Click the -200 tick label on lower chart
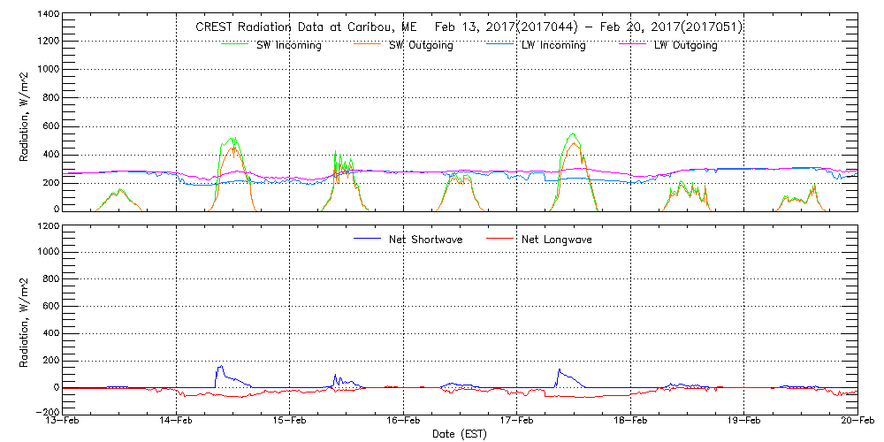 46,412
